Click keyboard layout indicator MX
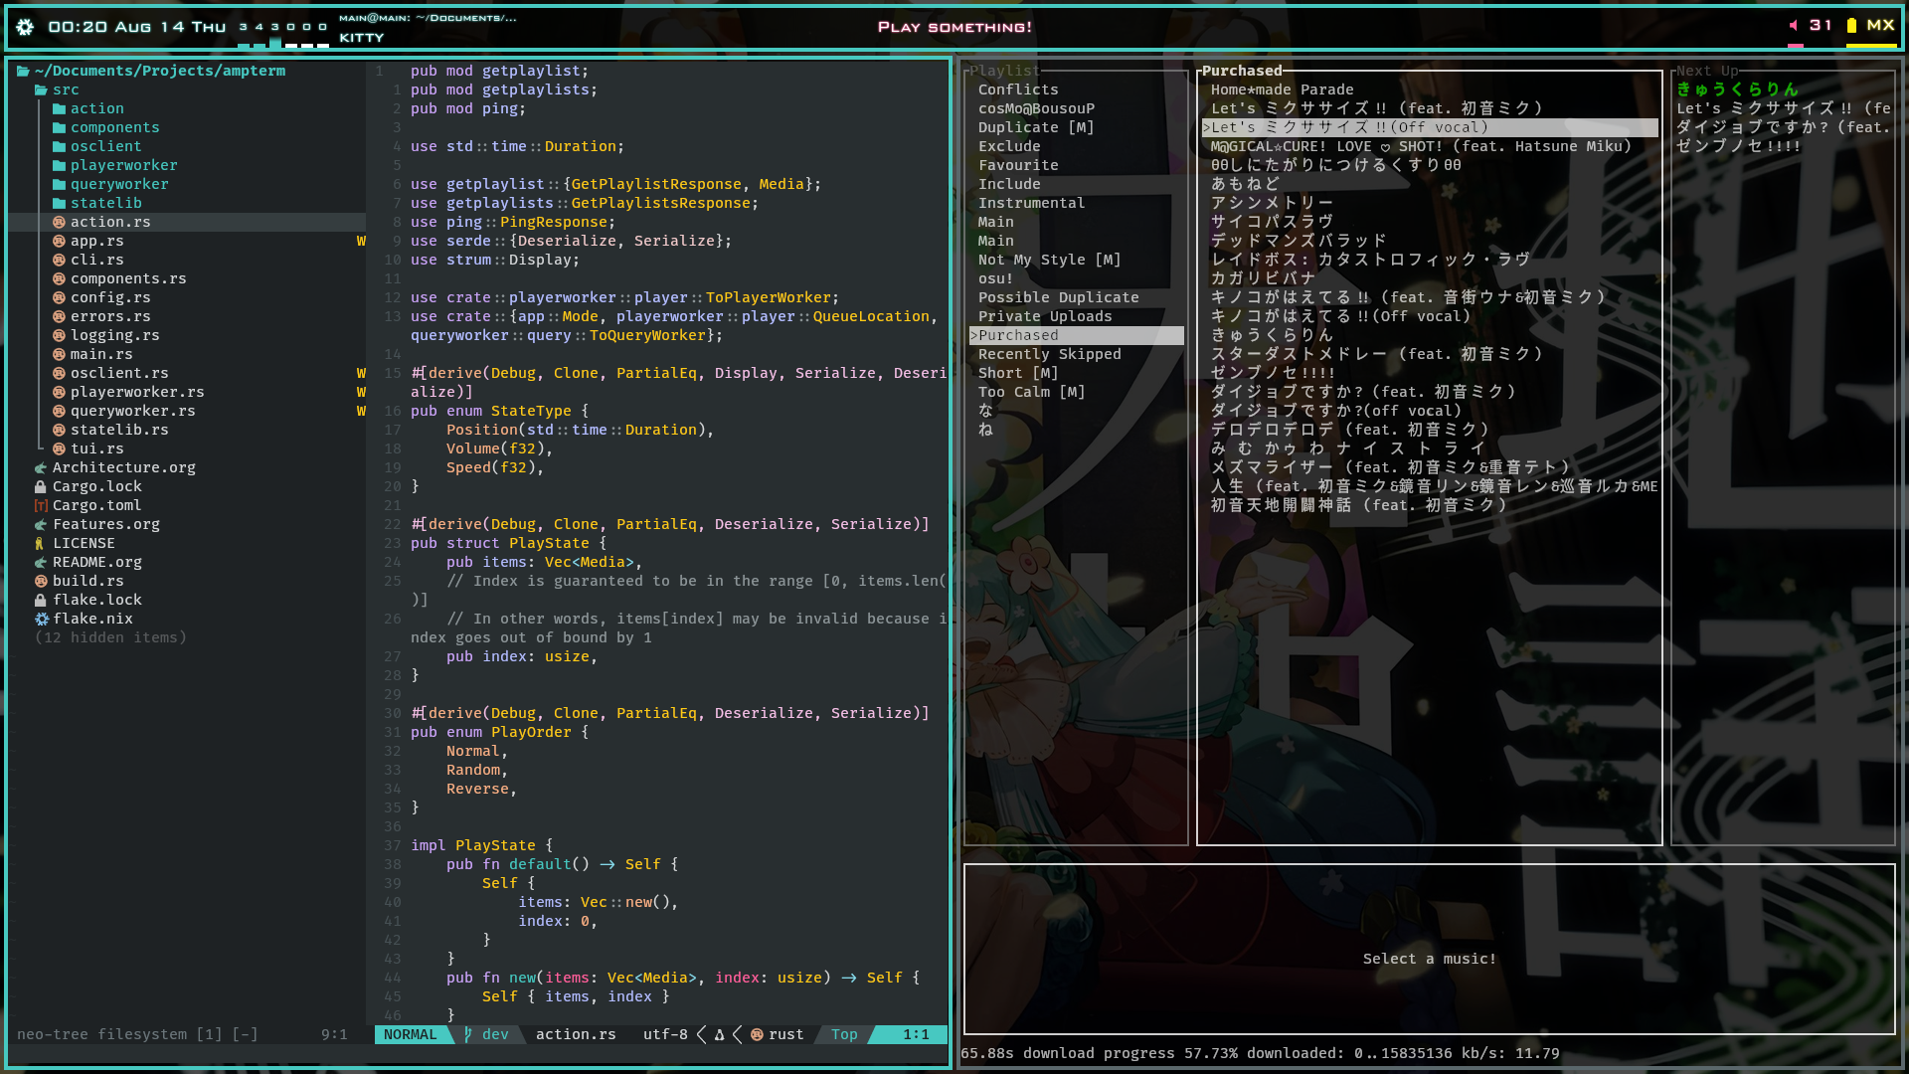This screenshot has width=1909, height=1074. tap(1880, 26)
